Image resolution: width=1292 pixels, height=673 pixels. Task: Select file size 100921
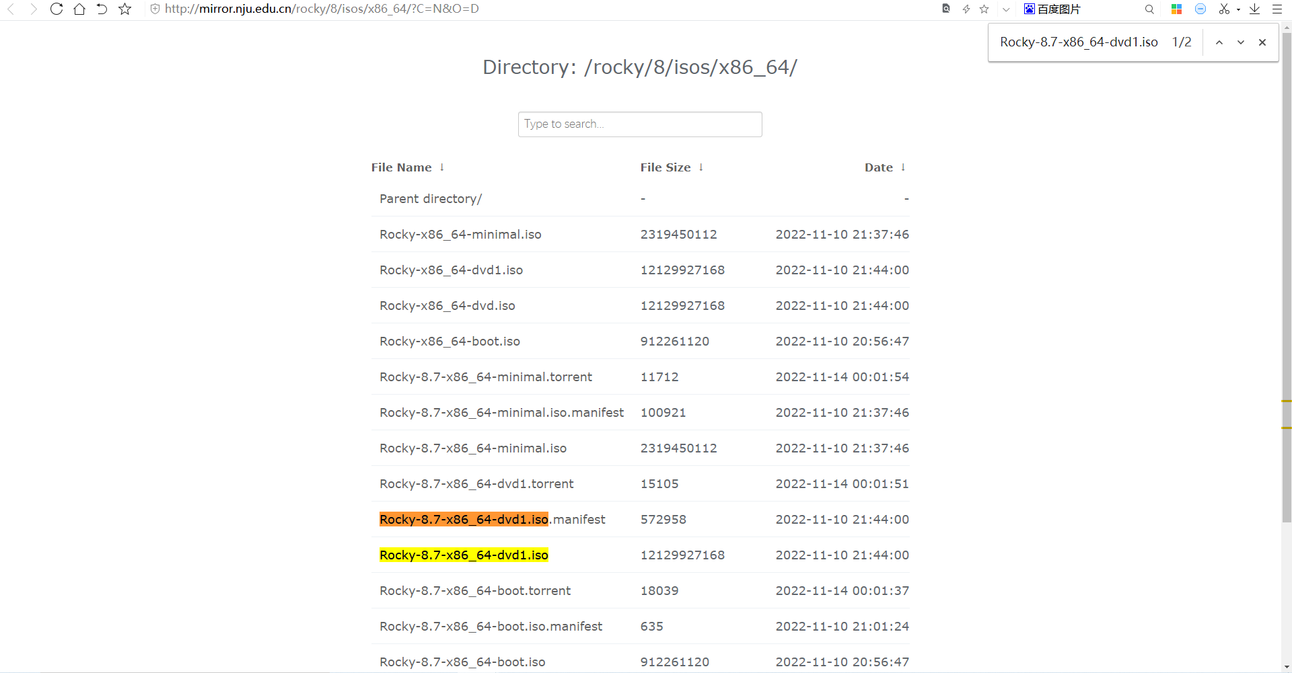tap(663, 413)
